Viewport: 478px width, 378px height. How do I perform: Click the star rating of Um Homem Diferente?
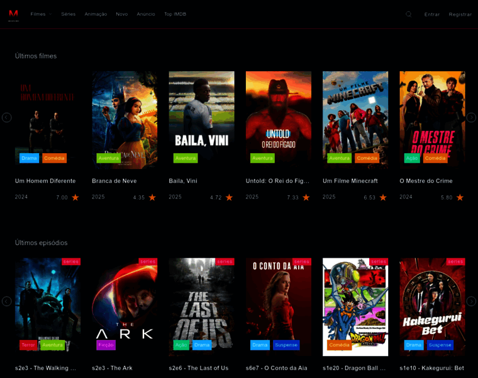click(75, 198)
